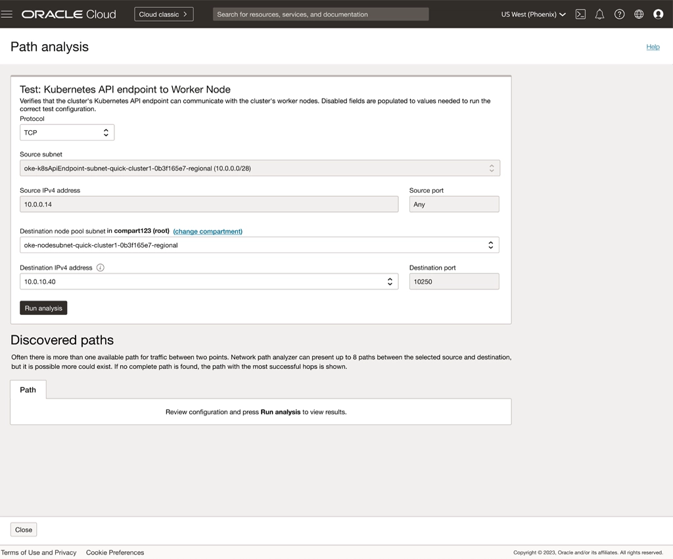Expand the Protocol TCP dropdown
The width and height of the screenshot is (673, 559).
click(x=67, y=132)
